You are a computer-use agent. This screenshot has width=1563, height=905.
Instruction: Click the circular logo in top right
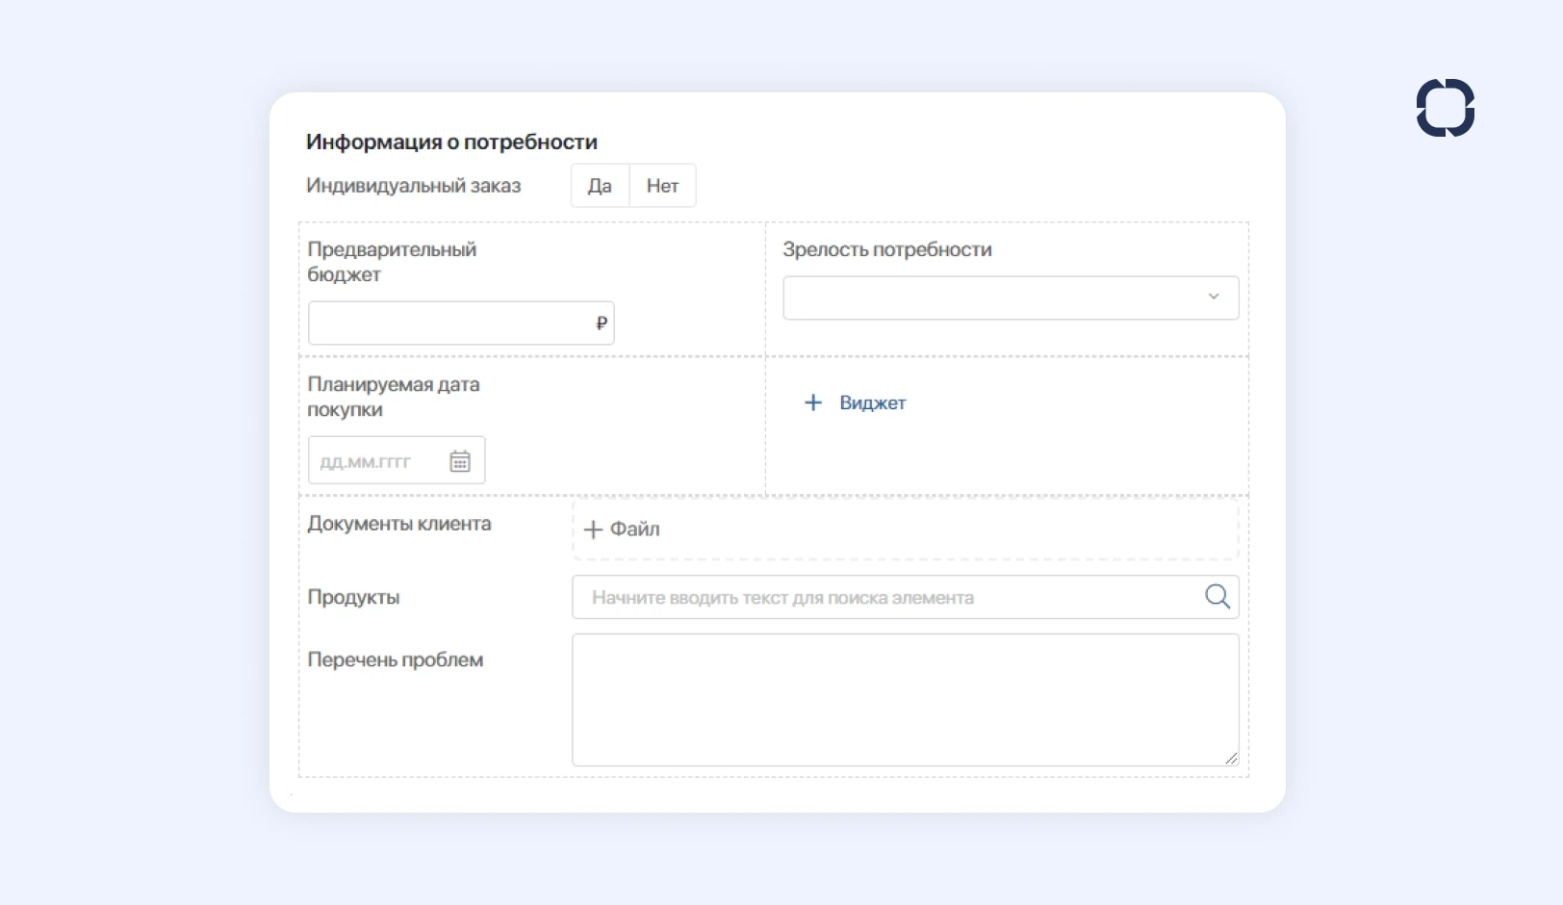point(1445,108)
